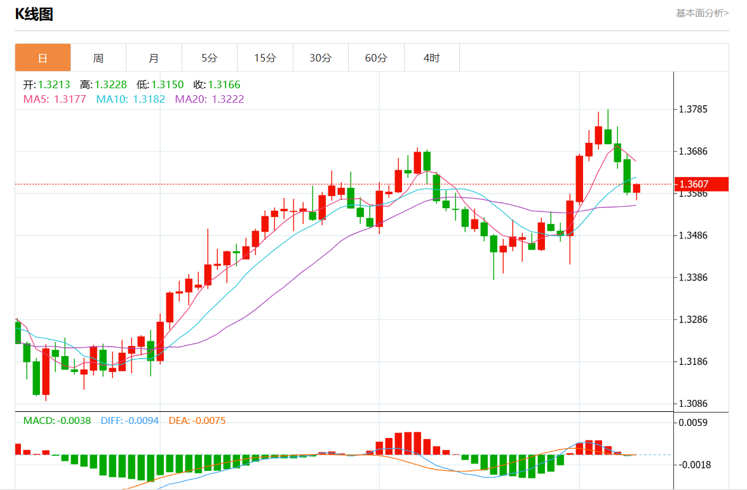
Task: Click the 1.3286 price axis label
Action: (693, 319)
